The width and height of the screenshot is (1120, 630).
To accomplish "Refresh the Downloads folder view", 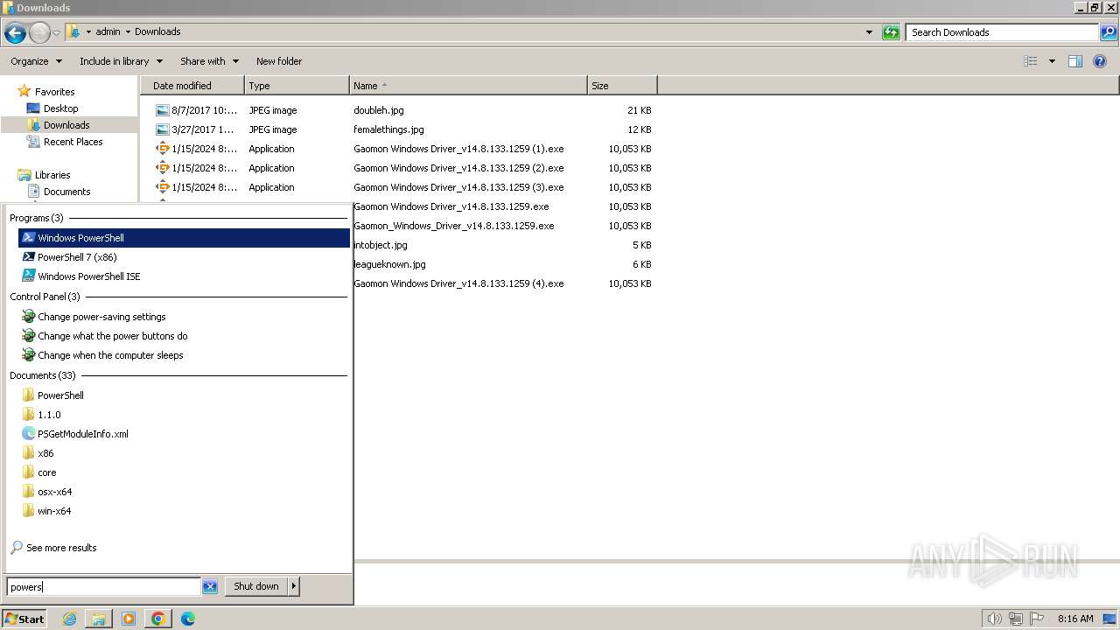I will pyautogui.click(x=891, y=32).
